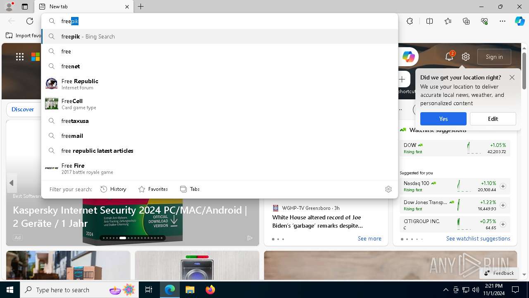This screenshot has height=298, width=529.
Task: Select free republic latest articles suggestion
Action: pyautogui.click(x=220, y=151)
